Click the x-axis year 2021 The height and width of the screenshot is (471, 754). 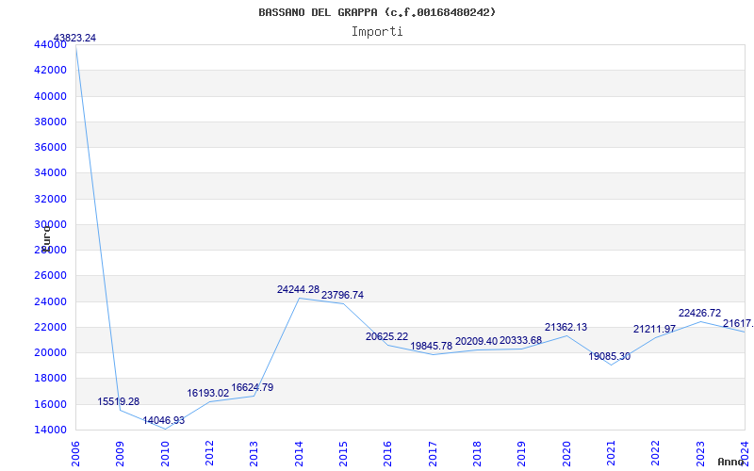click(x=611, y=454)
